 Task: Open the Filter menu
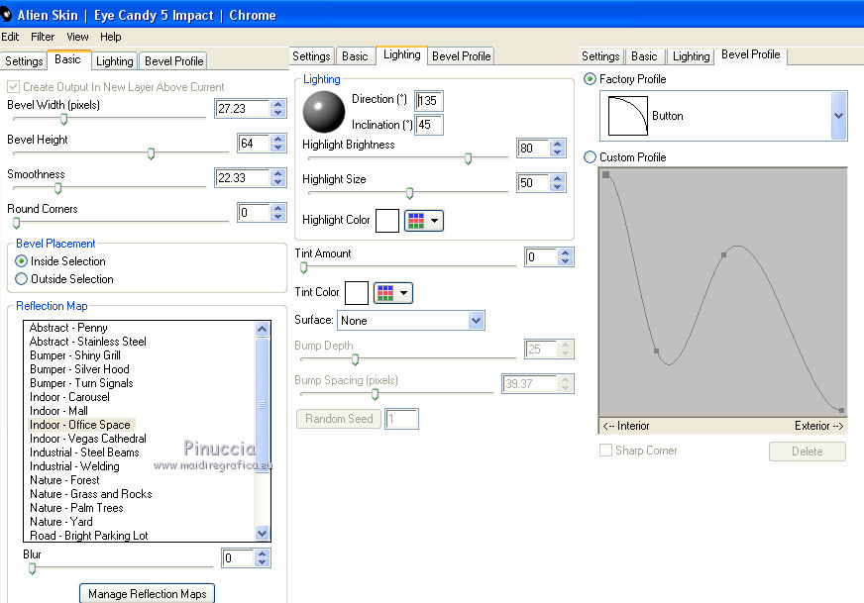pos(43,37)
